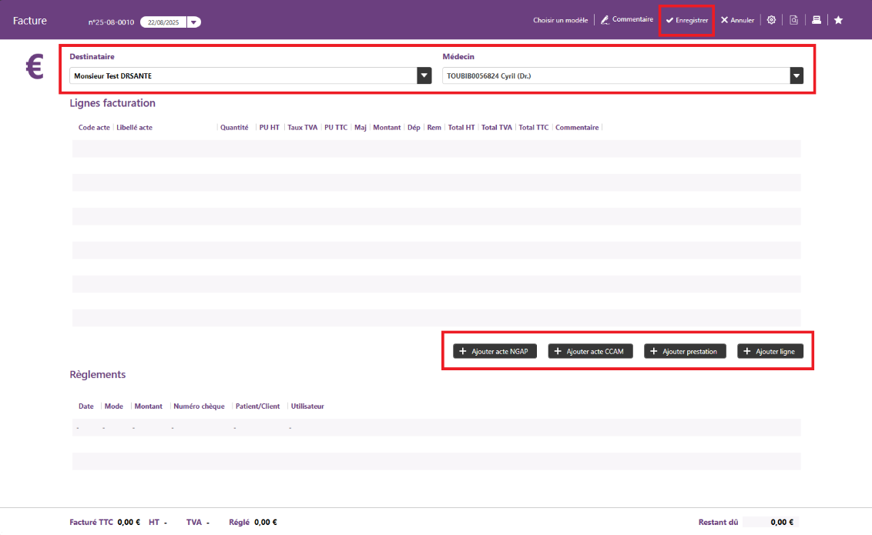The height and width of the screenshot is (535, 872).
Task: Click Enregistrer to save the invoice
Action: point(687,21)
